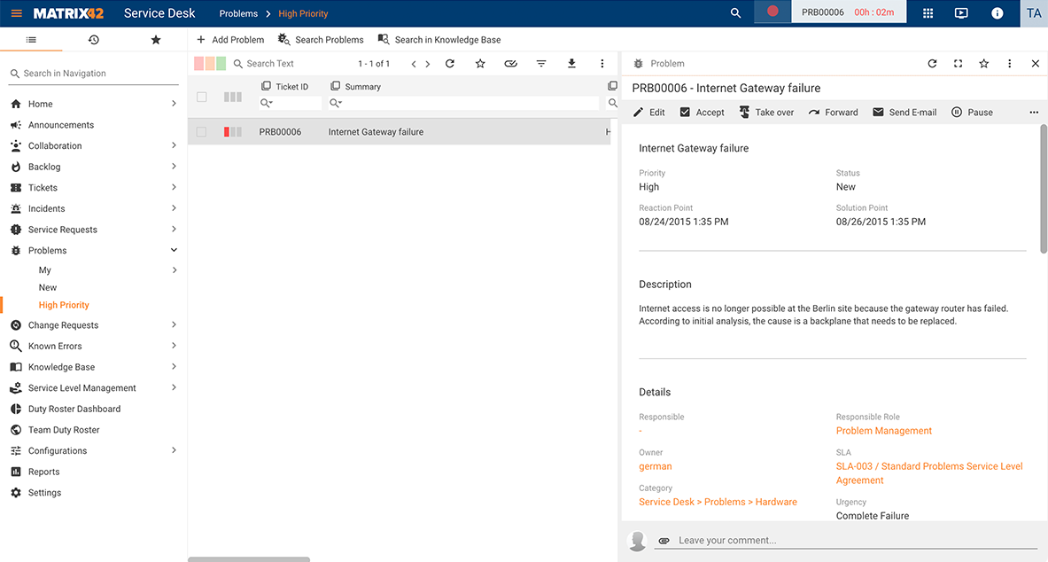Image resolution: width=1048 pixels, height=562 pixels.
Task: Click the Take over action button
Action: click(x=766, y=112)
